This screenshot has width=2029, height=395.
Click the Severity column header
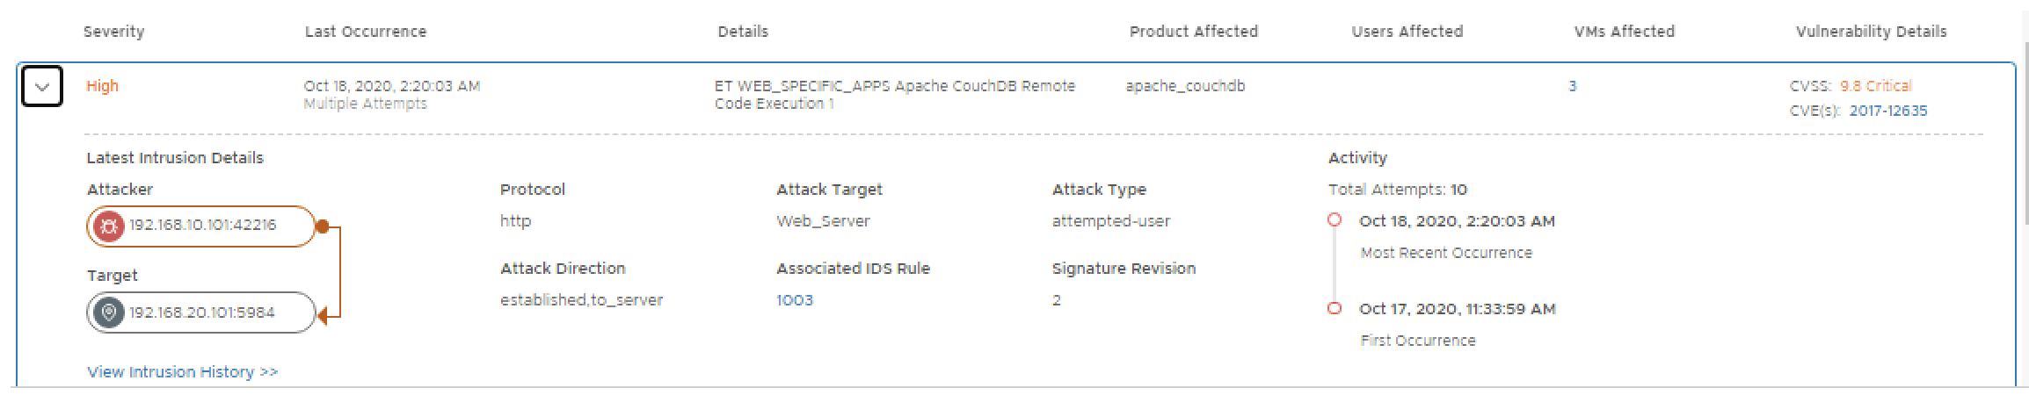113,32
